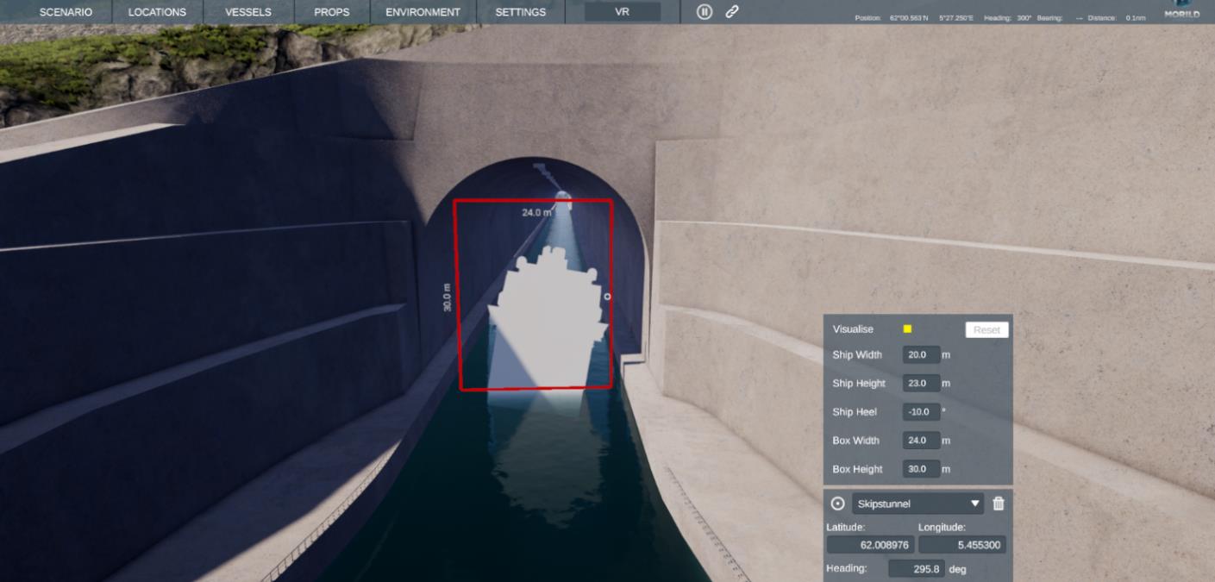Click the Ship Width input field

(x=920, y=354)
